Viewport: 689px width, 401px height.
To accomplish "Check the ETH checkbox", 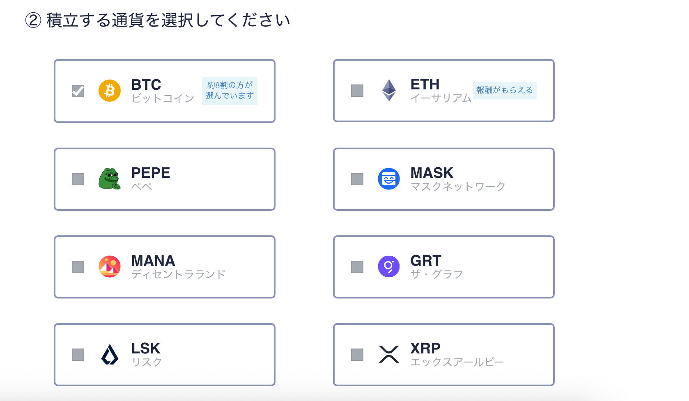I will pyautogui.click(x=357, y=91).
